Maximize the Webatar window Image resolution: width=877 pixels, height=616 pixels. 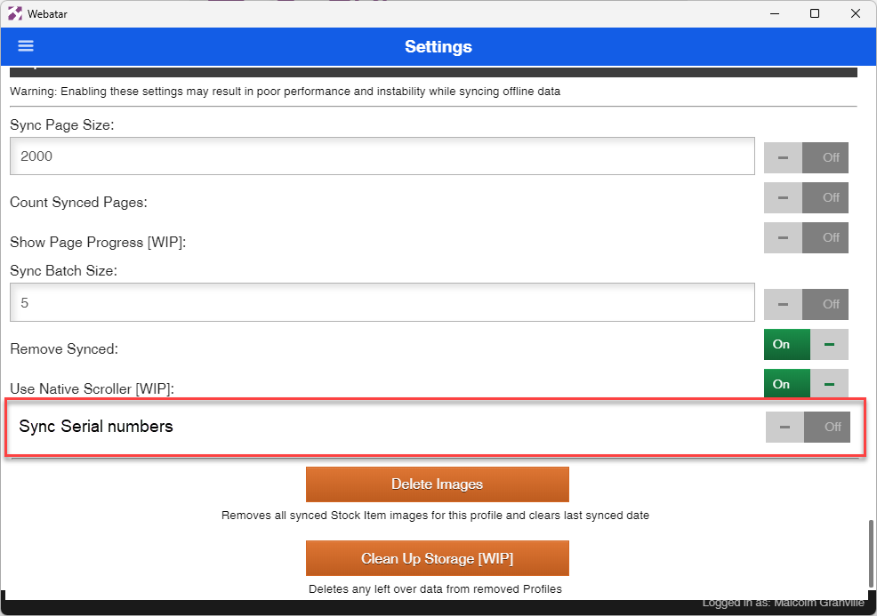click(x=814, y=13)
